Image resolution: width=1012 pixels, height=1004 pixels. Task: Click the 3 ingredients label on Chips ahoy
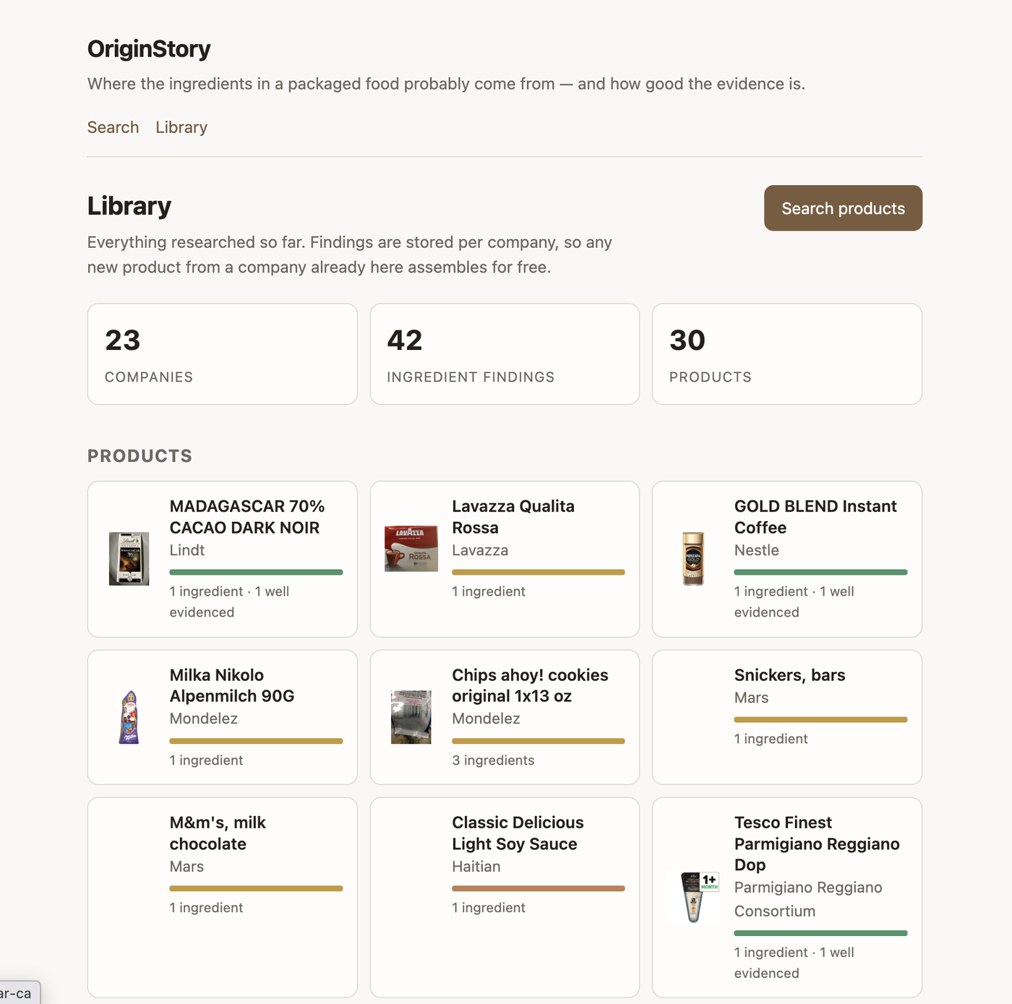click(493, 760)
